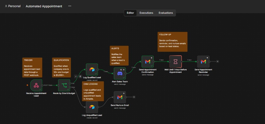The image size is (265, 124).
Task: Select the CRM LOGGING sticky note
Action: click(93, 91)
